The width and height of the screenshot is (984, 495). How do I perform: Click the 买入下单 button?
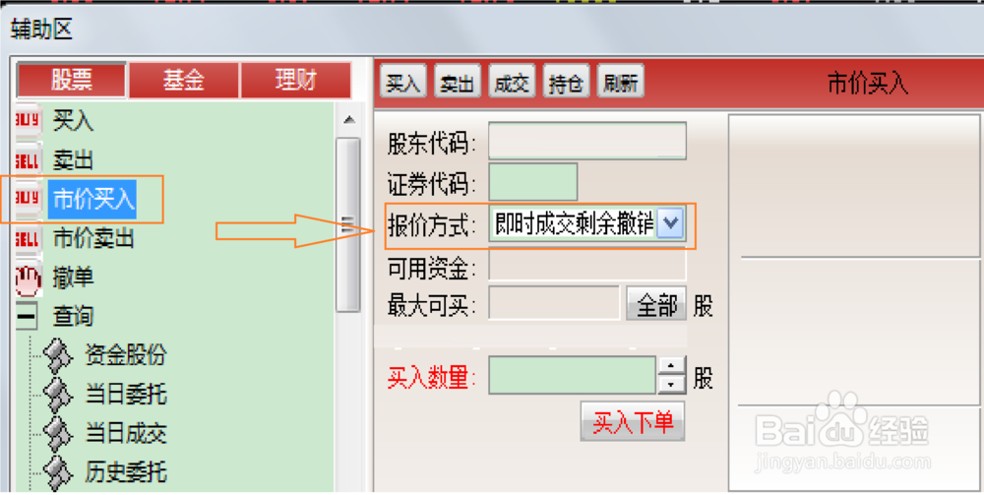coord(633,421)
